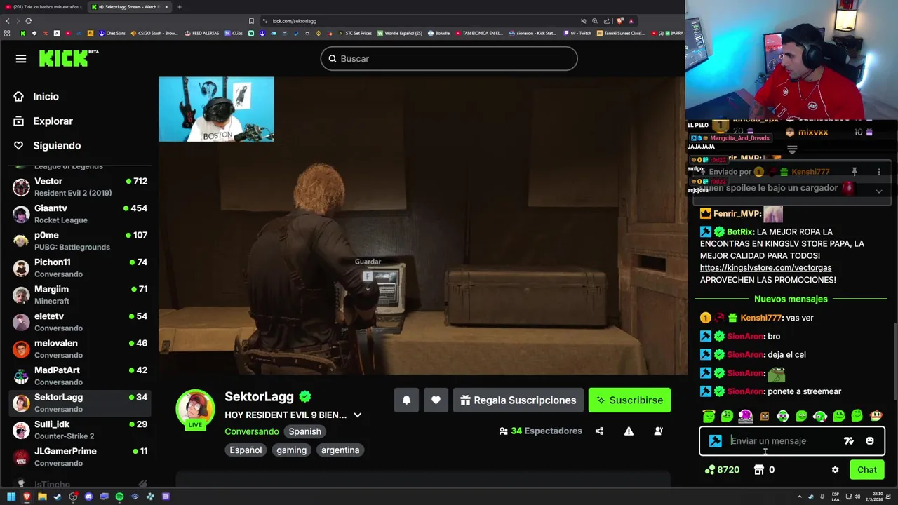Open Pichon11 channel in sidebar
Viewport: 898px width, 505px height.
[79, 268]
